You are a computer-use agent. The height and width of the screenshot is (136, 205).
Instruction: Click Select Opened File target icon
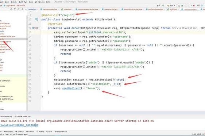click(11, 9)
